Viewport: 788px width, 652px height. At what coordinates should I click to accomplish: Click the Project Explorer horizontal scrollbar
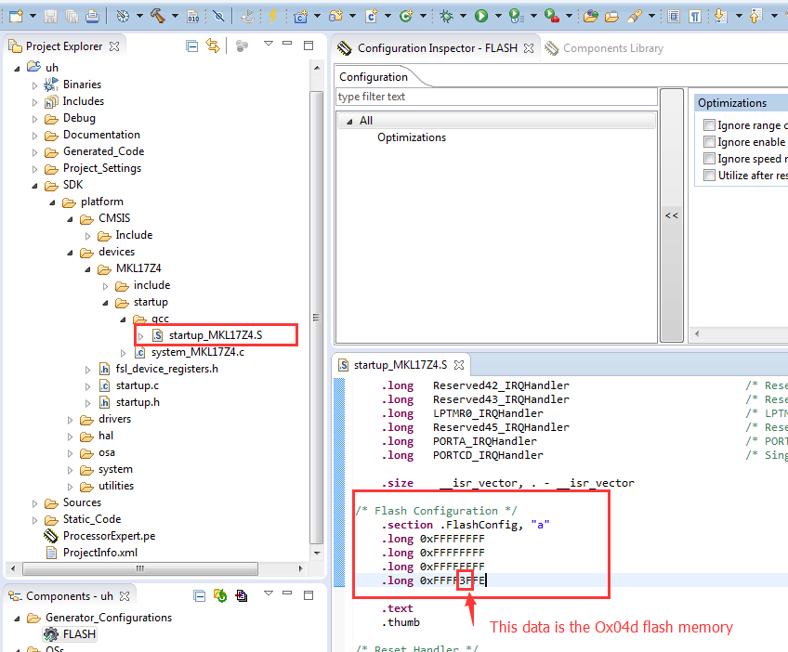click(139, 568)
